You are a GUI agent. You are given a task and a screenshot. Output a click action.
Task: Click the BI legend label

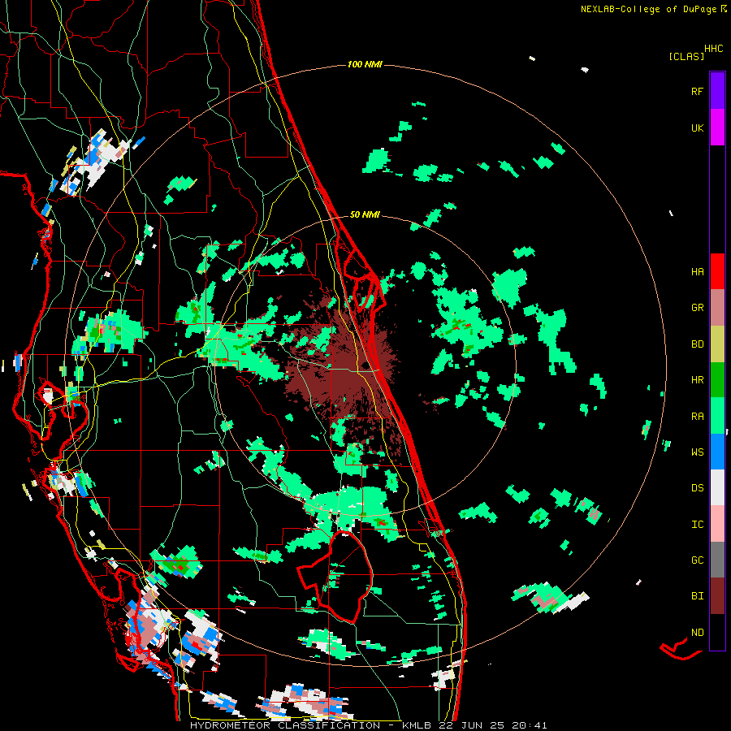tap(697, 596)
